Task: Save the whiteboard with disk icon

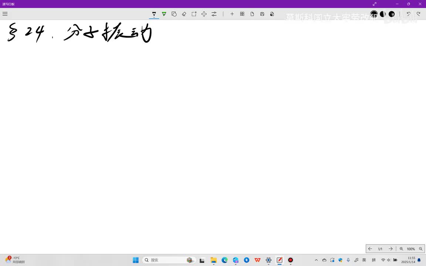Action: 262,14
